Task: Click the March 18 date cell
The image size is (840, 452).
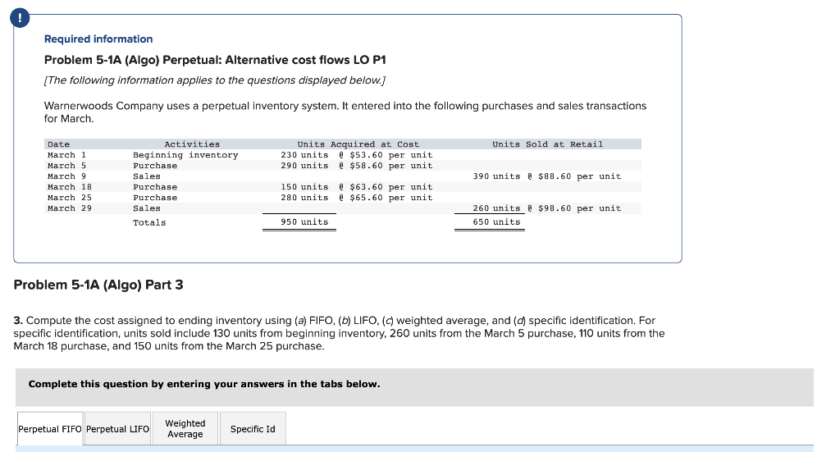Action: coord(69,187)
